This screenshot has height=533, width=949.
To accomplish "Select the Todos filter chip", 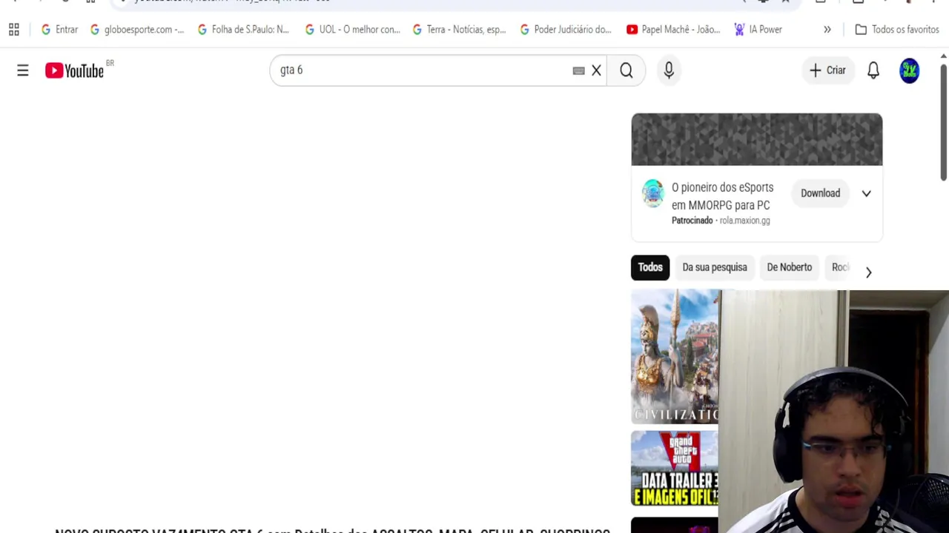I will click(x=650, y=267).
